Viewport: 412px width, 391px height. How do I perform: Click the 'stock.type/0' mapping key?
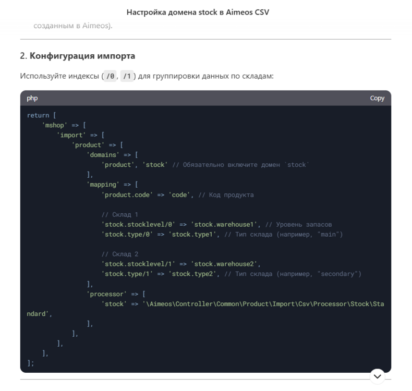[127, 235]
